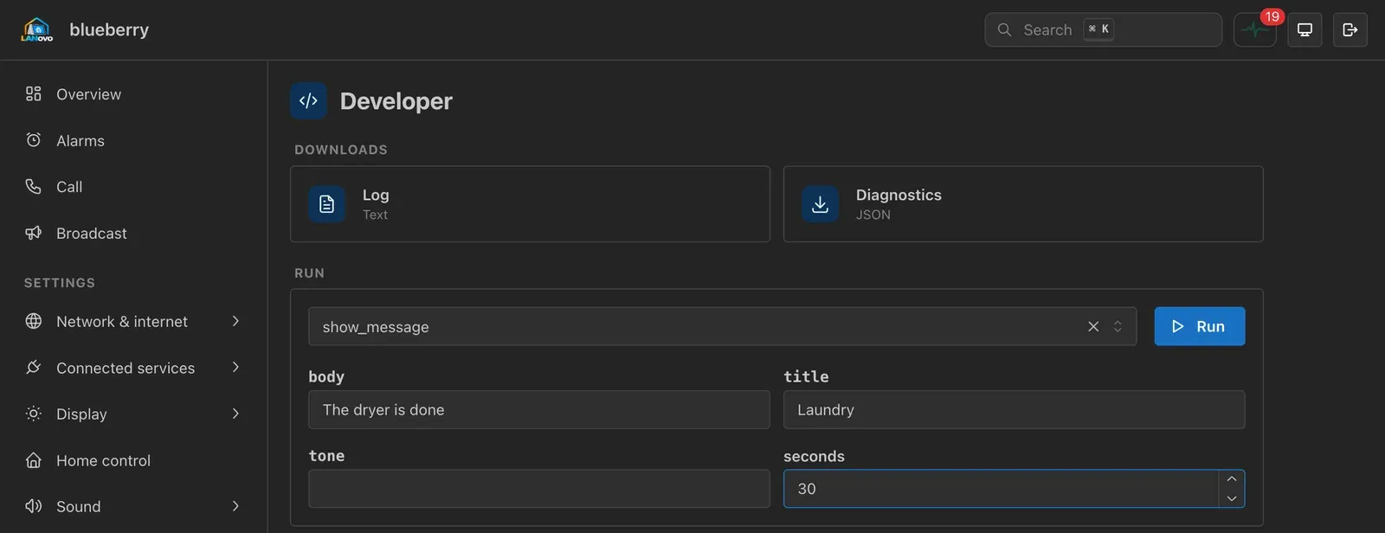1385x533 pixels.
Task: Click the SETTINGS sidebar heading
Action: (60, 283)
